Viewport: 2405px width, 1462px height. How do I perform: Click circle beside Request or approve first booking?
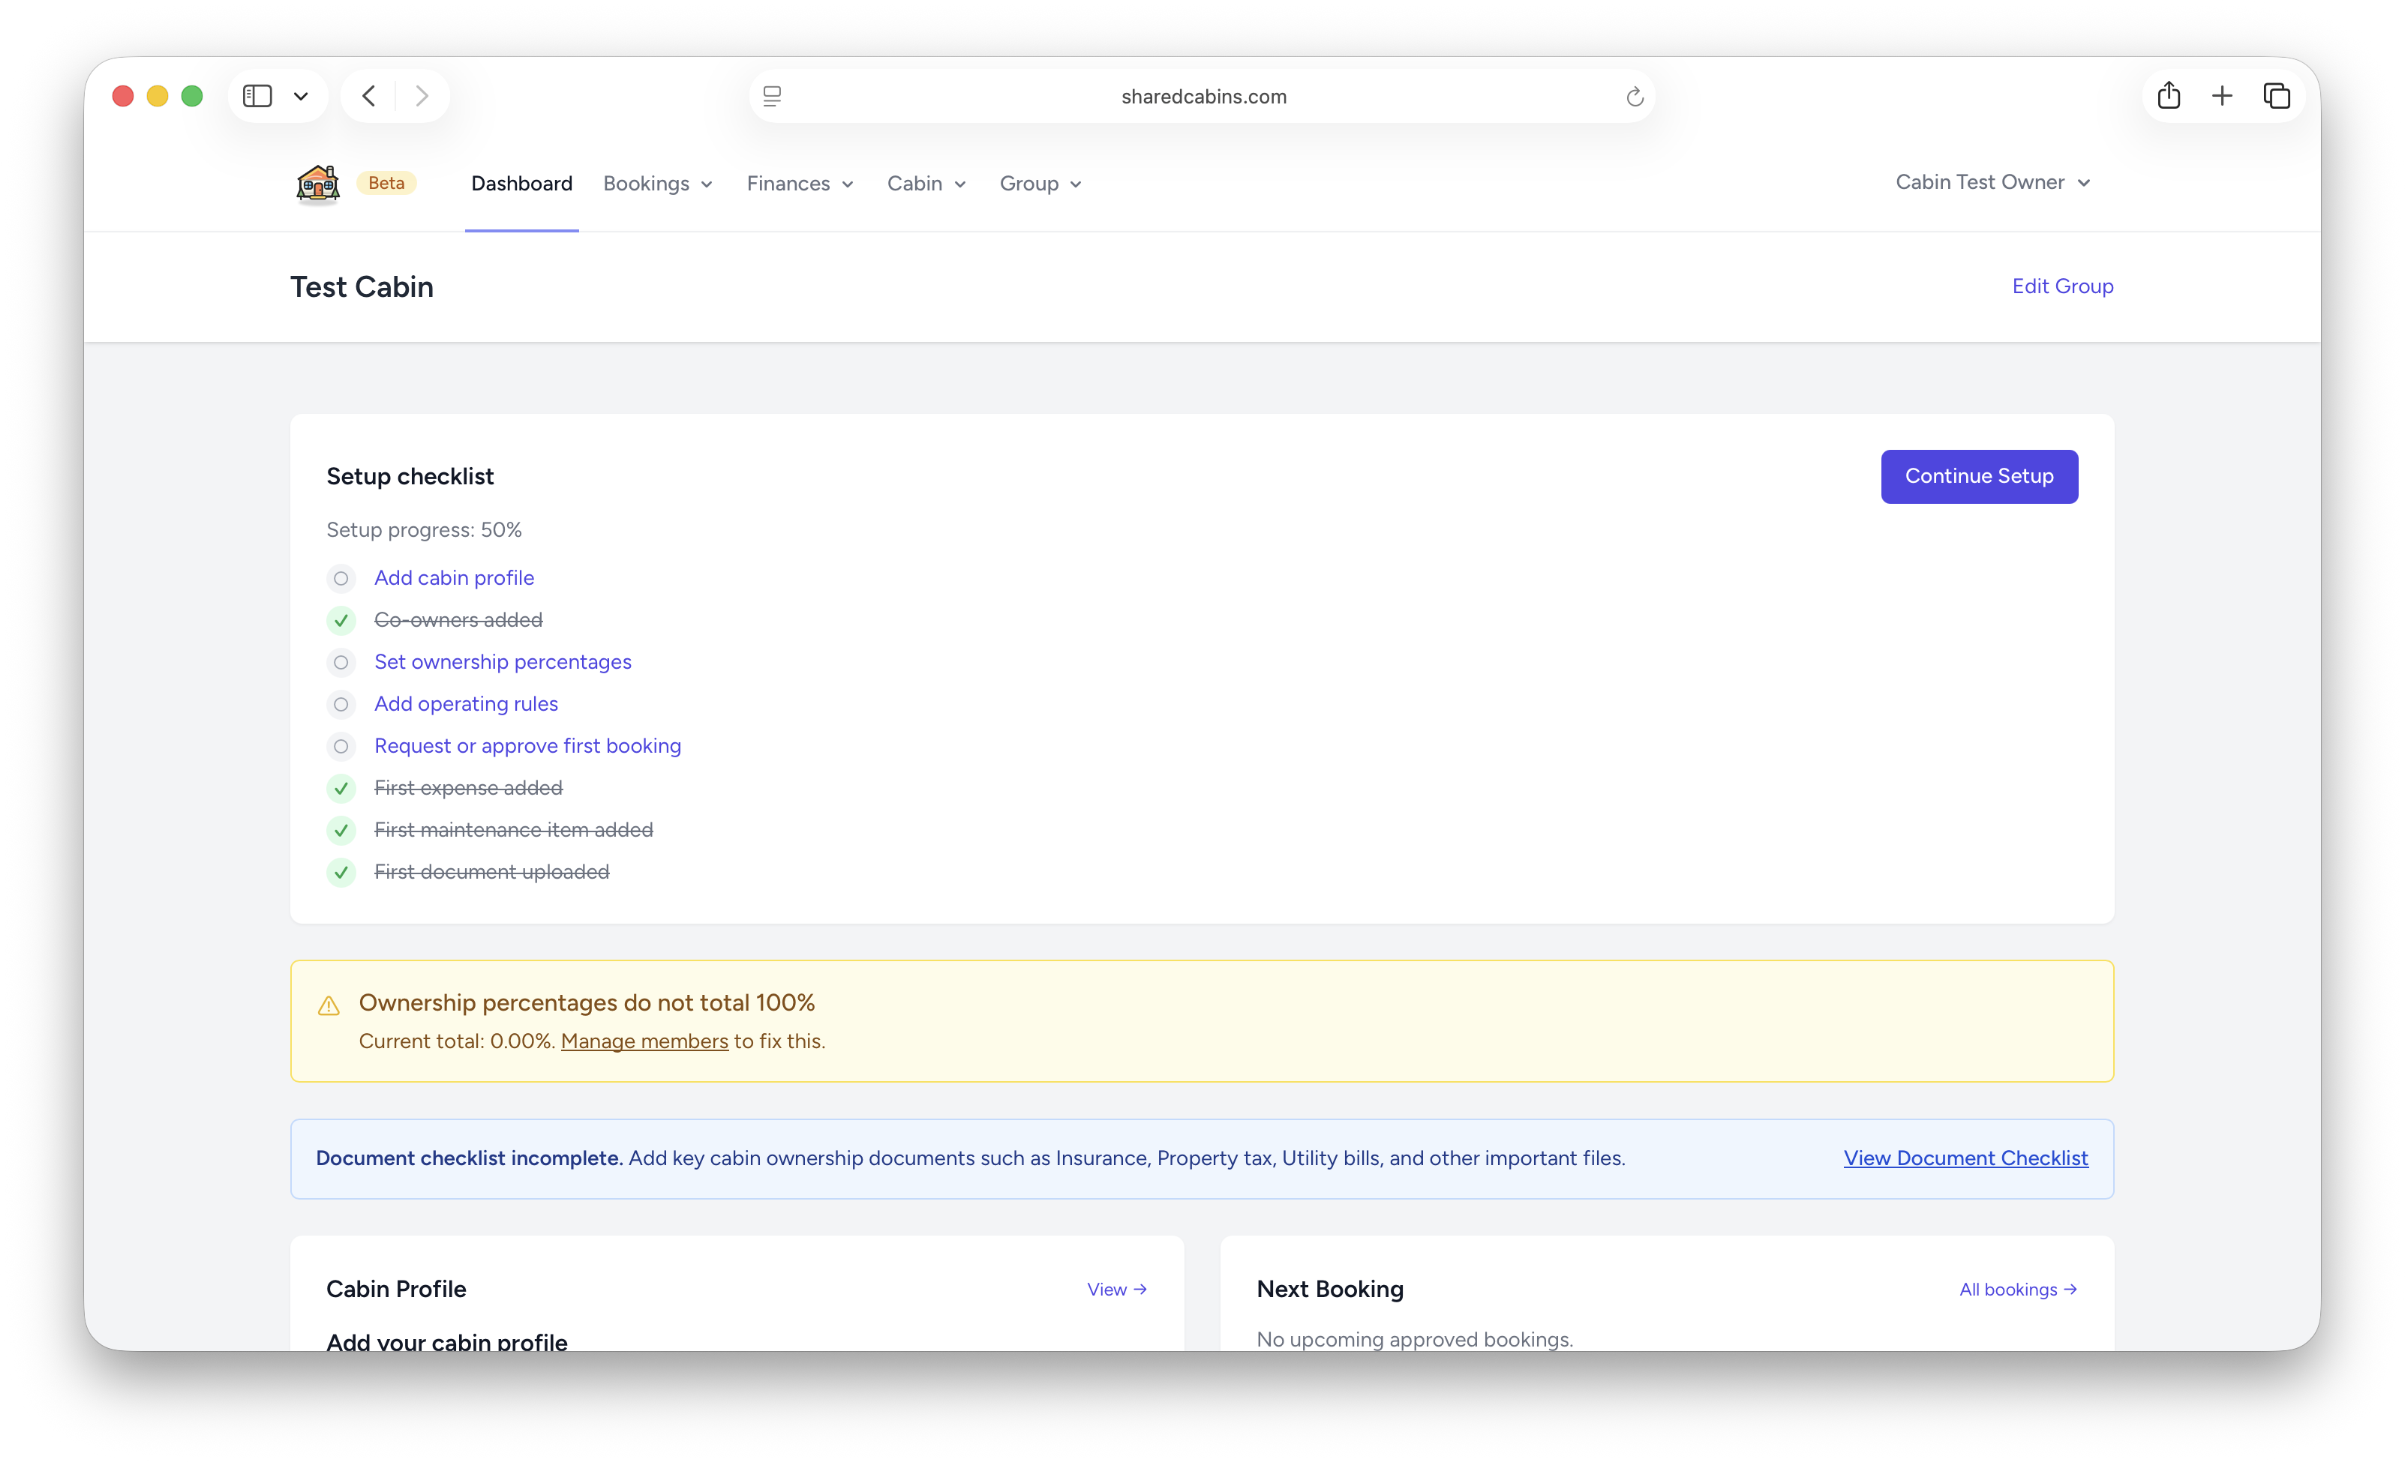(x=341, y=746)
